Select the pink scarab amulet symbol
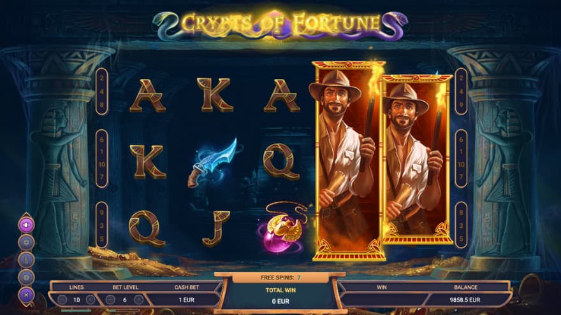The image size is (561, 315). pyautogui.click(x=282, y=228)
